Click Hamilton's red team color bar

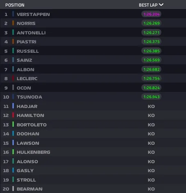pyautogui.click(x=13, y=115)
